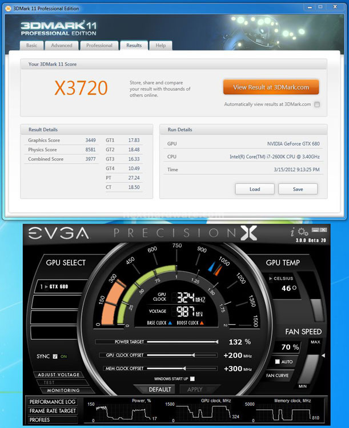Click the Intel Core i7-2600K CPU text
The height and width of the screenshot is (428, 349).
click(274, 157)
